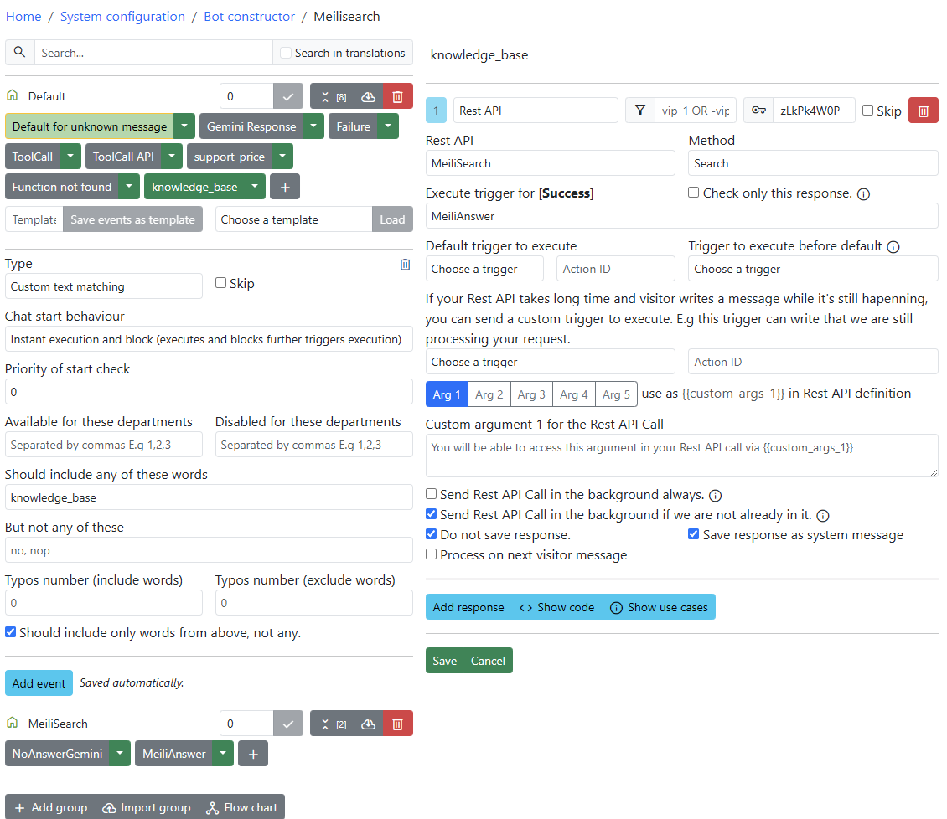Screen dimensions: 947x819
Task: Click the Add event button
Action: (39, 683)
